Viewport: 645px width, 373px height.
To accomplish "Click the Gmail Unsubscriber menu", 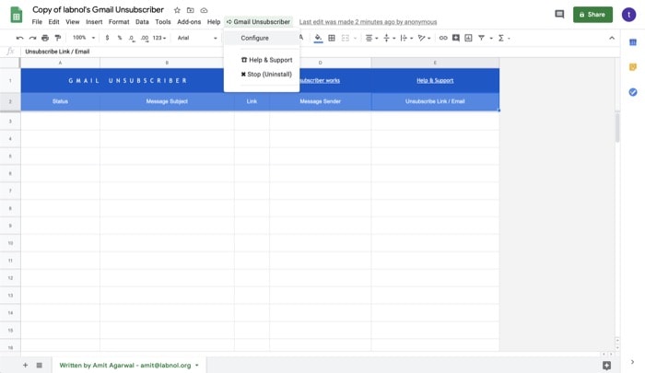I will pos(258,22).
